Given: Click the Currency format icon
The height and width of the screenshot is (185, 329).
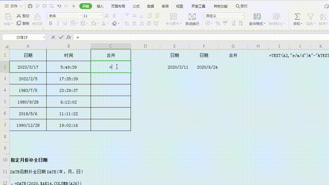Looking at the screenshot, I should 208,23.
